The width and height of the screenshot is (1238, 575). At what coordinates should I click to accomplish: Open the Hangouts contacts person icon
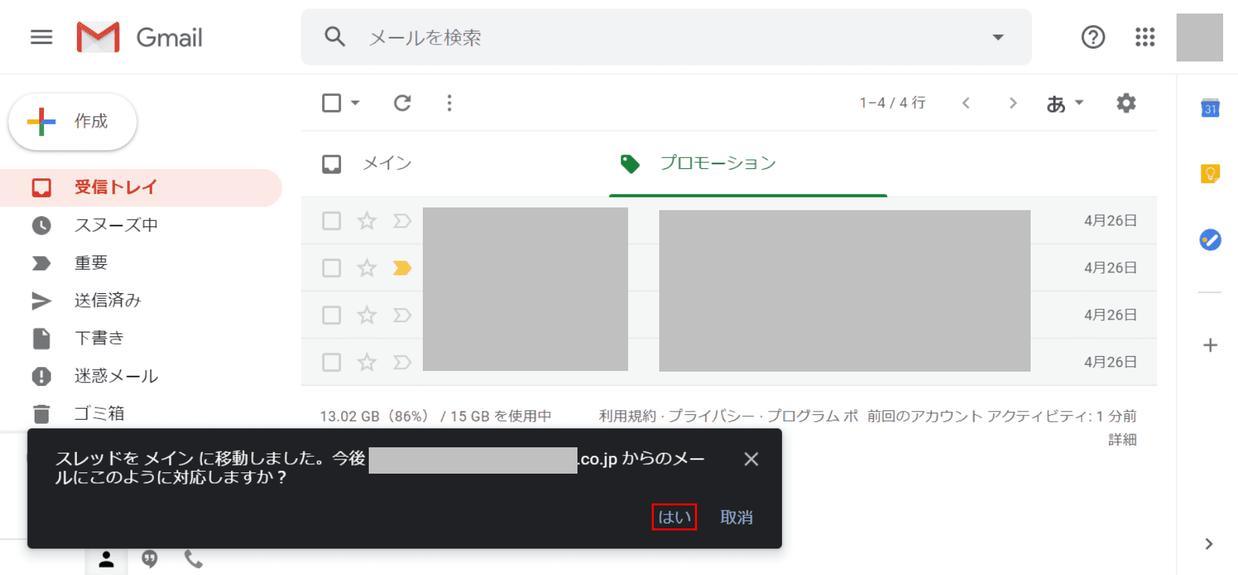tap(106, 559)
